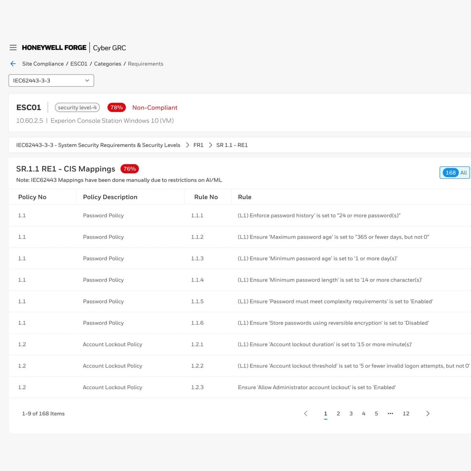The height and width of the screenshot is (471, 471).
Task: Click the chevron before FR1 breadcrumb
Action: click(188, 145)
